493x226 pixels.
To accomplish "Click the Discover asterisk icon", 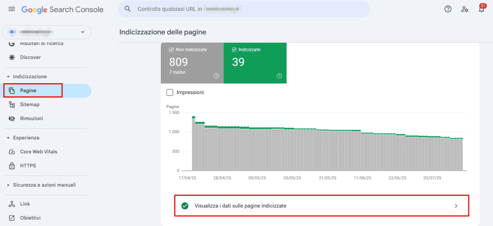I will 12,57.
